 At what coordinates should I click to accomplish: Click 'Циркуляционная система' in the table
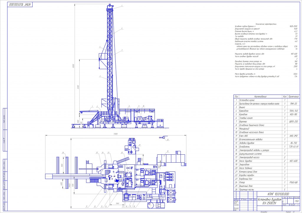coord(250,154)
